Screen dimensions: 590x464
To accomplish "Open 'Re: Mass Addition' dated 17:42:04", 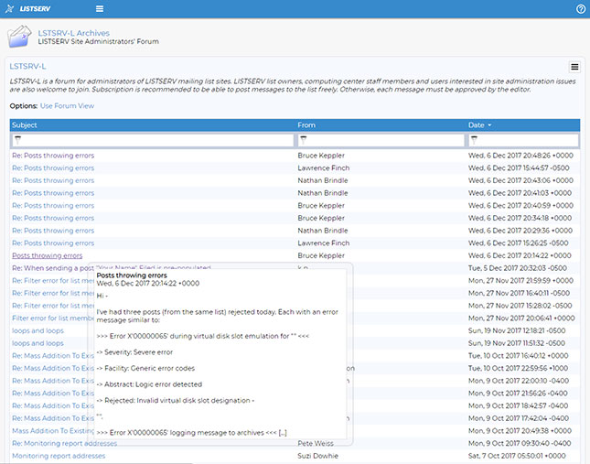I will pyautogui.click(x=53, y=418).
